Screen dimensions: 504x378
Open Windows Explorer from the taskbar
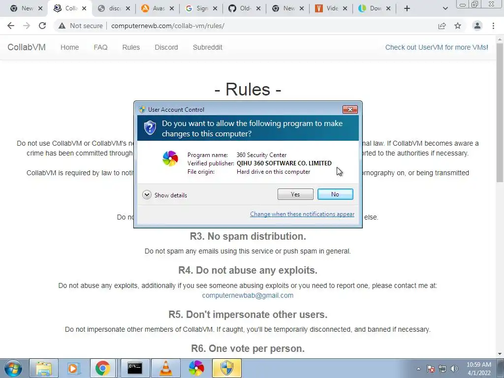pyautogui.click(x=44, y=368)
